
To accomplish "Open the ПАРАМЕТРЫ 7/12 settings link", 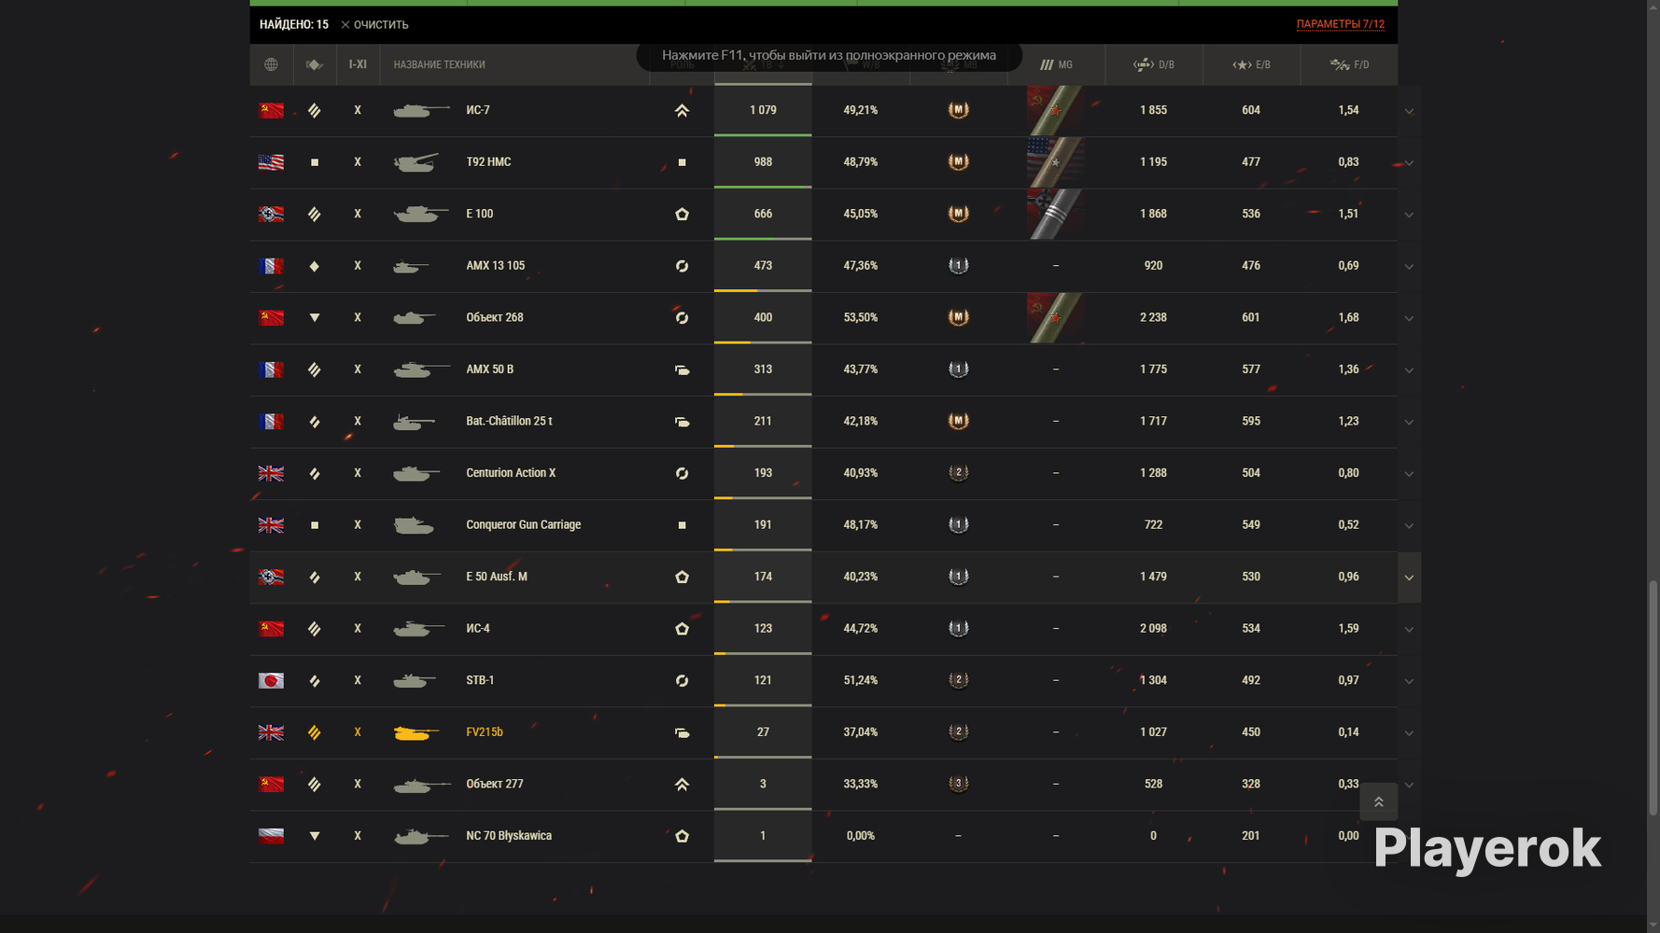I will coord(1340,24).
